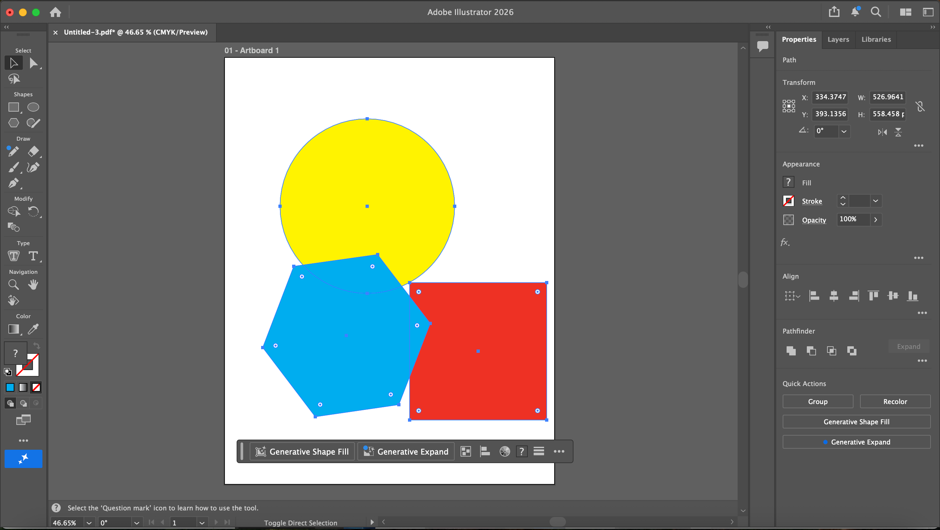Toggle constrain width and height proportions

920,106
